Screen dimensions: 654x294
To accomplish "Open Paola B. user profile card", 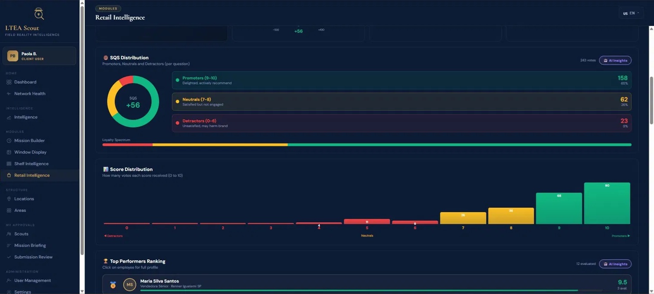I will (x=40, y=56).
